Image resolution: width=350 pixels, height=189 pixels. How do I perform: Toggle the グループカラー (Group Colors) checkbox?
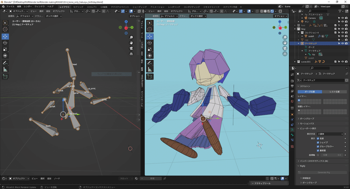[318, 147]
